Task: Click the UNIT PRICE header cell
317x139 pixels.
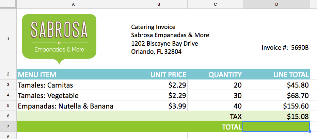Action: click(x=158, y=74)
